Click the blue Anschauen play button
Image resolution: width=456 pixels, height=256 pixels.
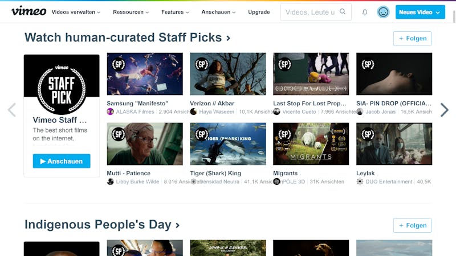pyautogui.click(x=62, y=161)
